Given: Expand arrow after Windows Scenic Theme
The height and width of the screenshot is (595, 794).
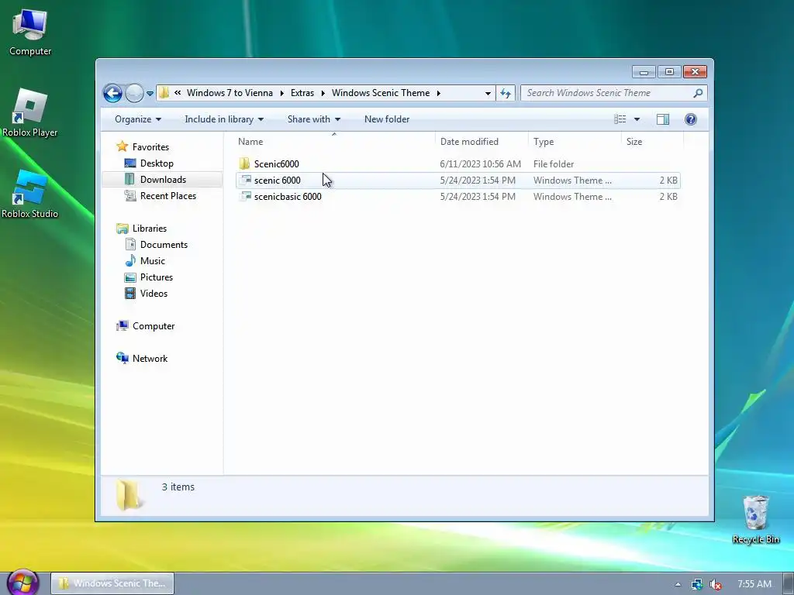Looking at the screenshot, I should tap(439, 93).
